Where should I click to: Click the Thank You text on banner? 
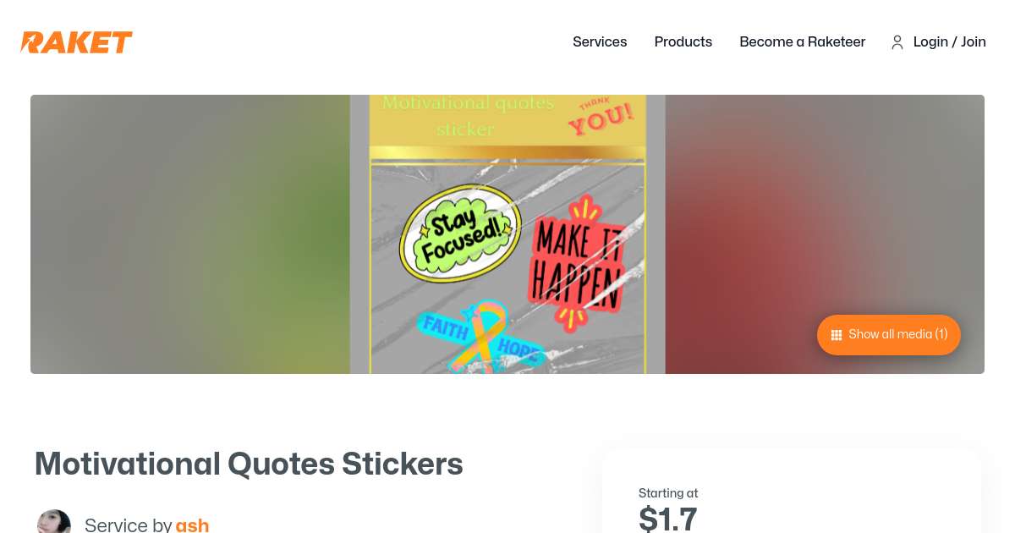coord(601,117)
